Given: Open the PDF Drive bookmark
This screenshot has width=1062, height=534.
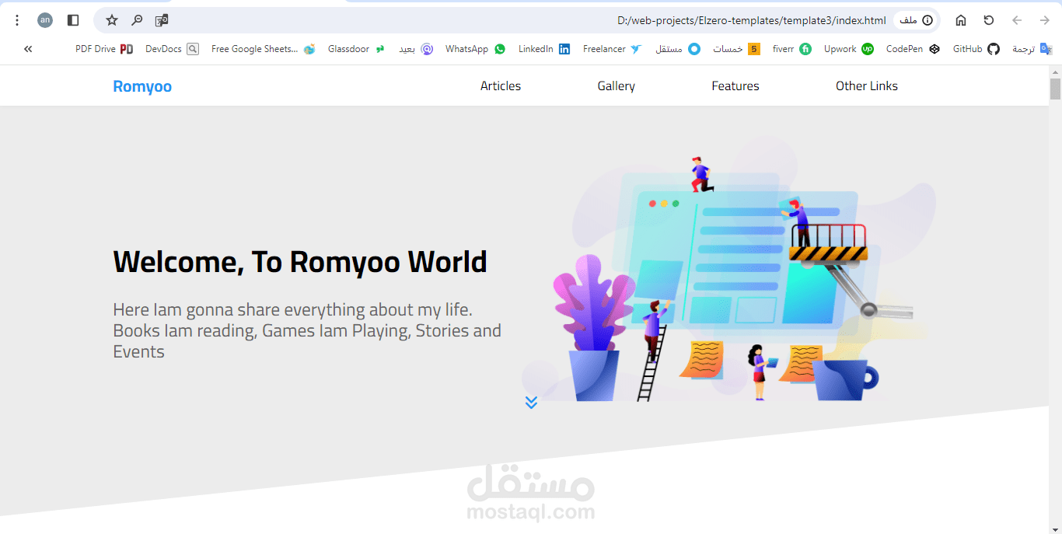Looking at the screenshot, I should (x=104, y=49).
